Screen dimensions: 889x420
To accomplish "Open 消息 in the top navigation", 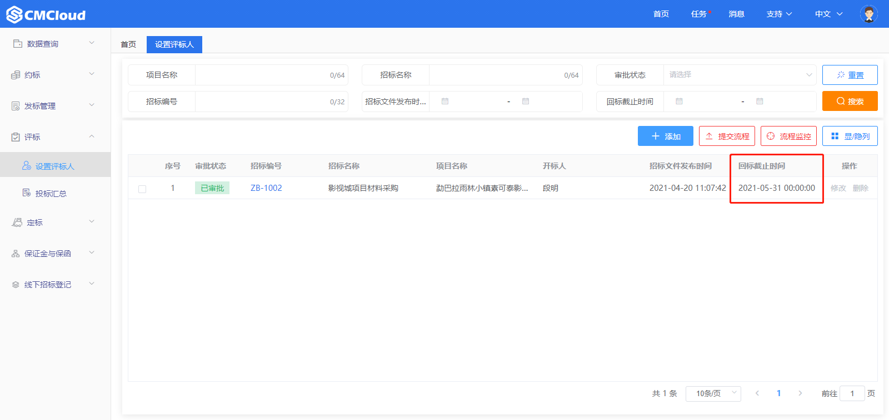I will tap(737, 14).
